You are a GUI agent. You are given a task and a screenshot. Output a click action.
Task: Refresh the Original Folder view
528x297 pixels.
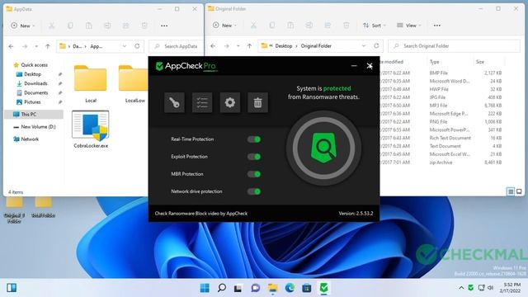(x=376, y=46)
